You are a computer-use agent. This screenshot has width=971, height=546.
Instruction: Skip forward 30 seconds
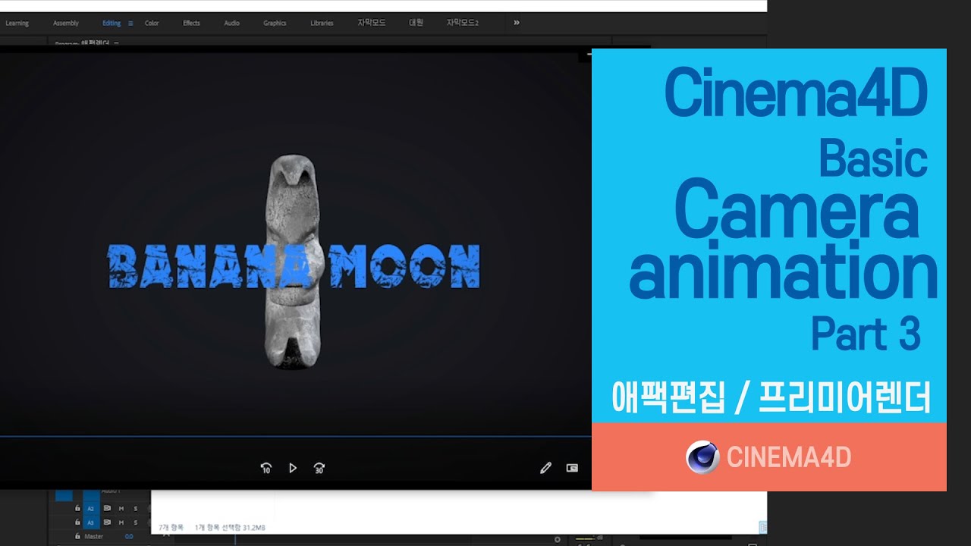[319, 469]
